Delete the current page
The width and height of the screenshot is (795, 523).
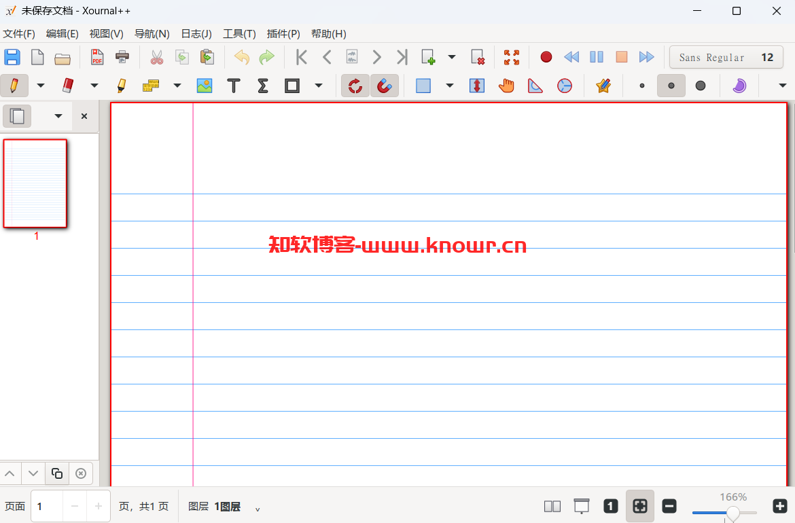pyautogui.click(x=478, y=57)
